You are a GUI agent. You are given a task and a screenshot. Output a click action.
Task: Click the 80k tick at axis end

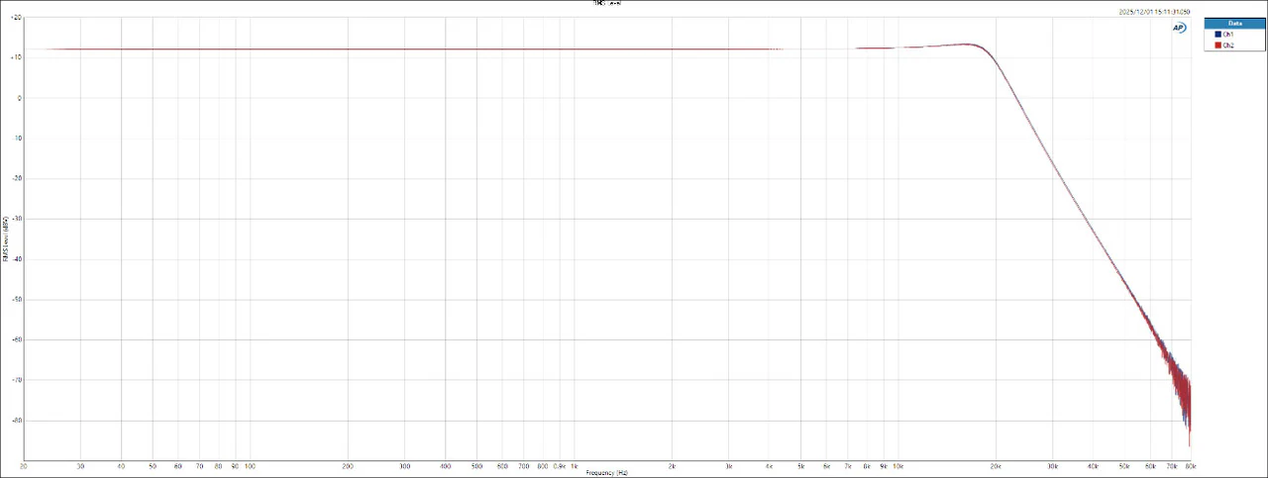(x=1190, y=465)
